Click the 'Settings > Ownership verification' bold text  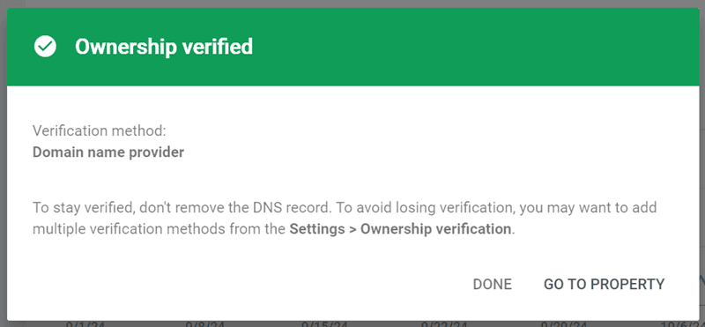point(401,229)
